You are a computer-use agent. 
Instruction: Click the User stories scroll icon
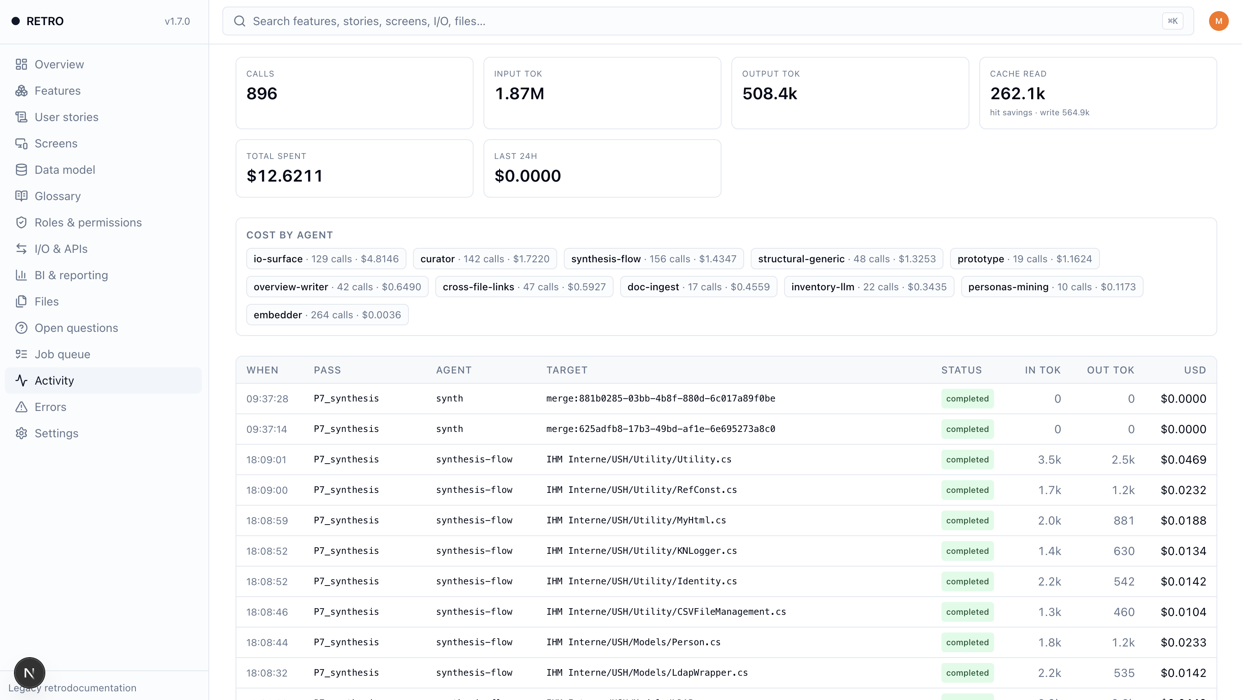pyautogui.click(x=21, y=117)
